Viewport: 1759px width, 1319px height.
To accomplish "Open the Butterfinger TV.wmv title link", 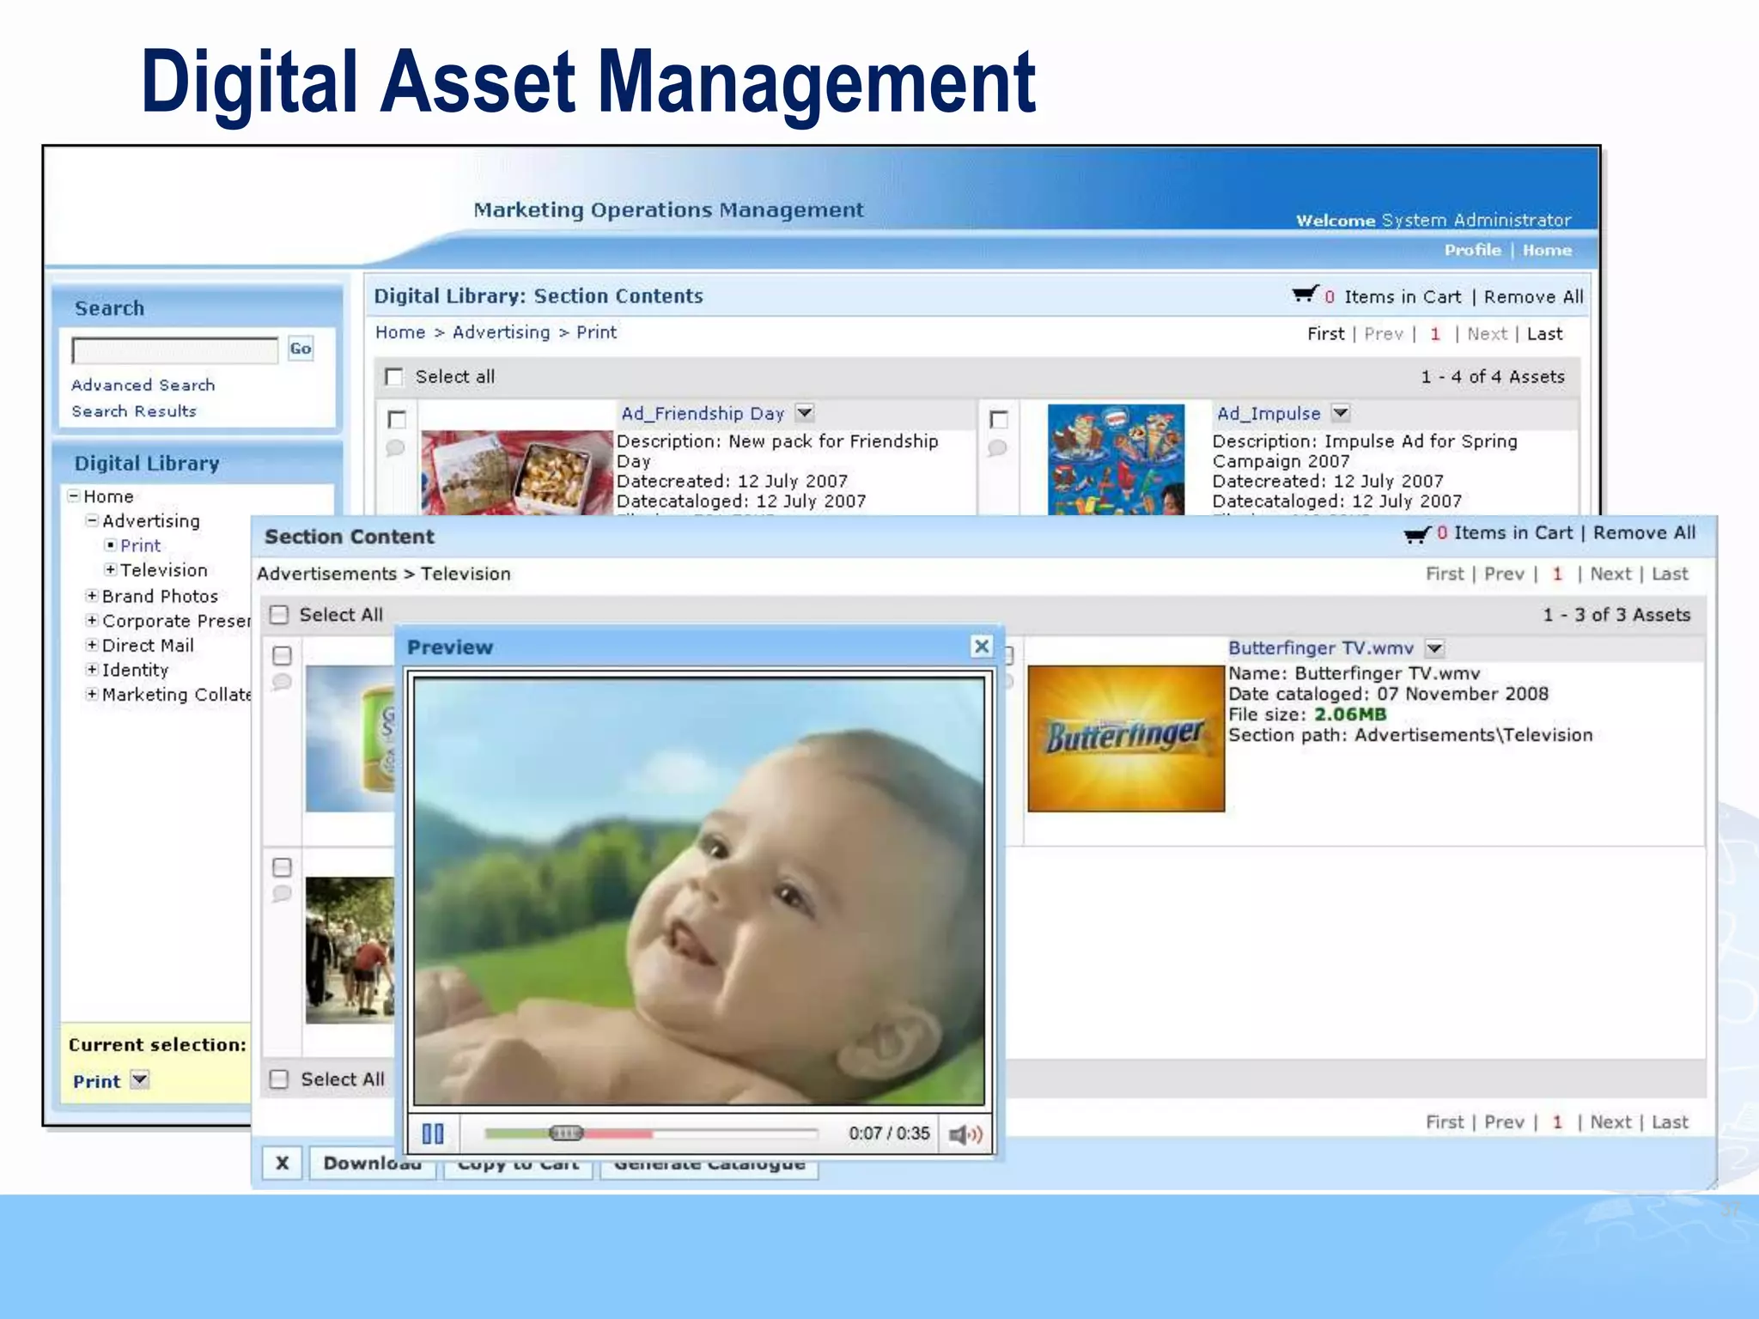I will pyautogui.click(x=1320, y=648).
